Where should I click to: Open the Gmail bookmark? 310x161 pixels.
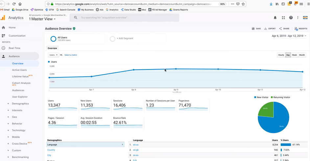pos(5,10)
